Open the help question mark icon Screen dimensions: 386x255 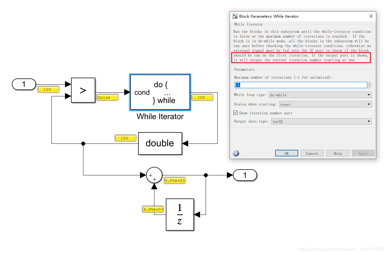(236, 153)
